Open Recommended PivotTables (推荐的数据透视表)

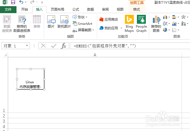pyautogui.click(x=22, y=24)
